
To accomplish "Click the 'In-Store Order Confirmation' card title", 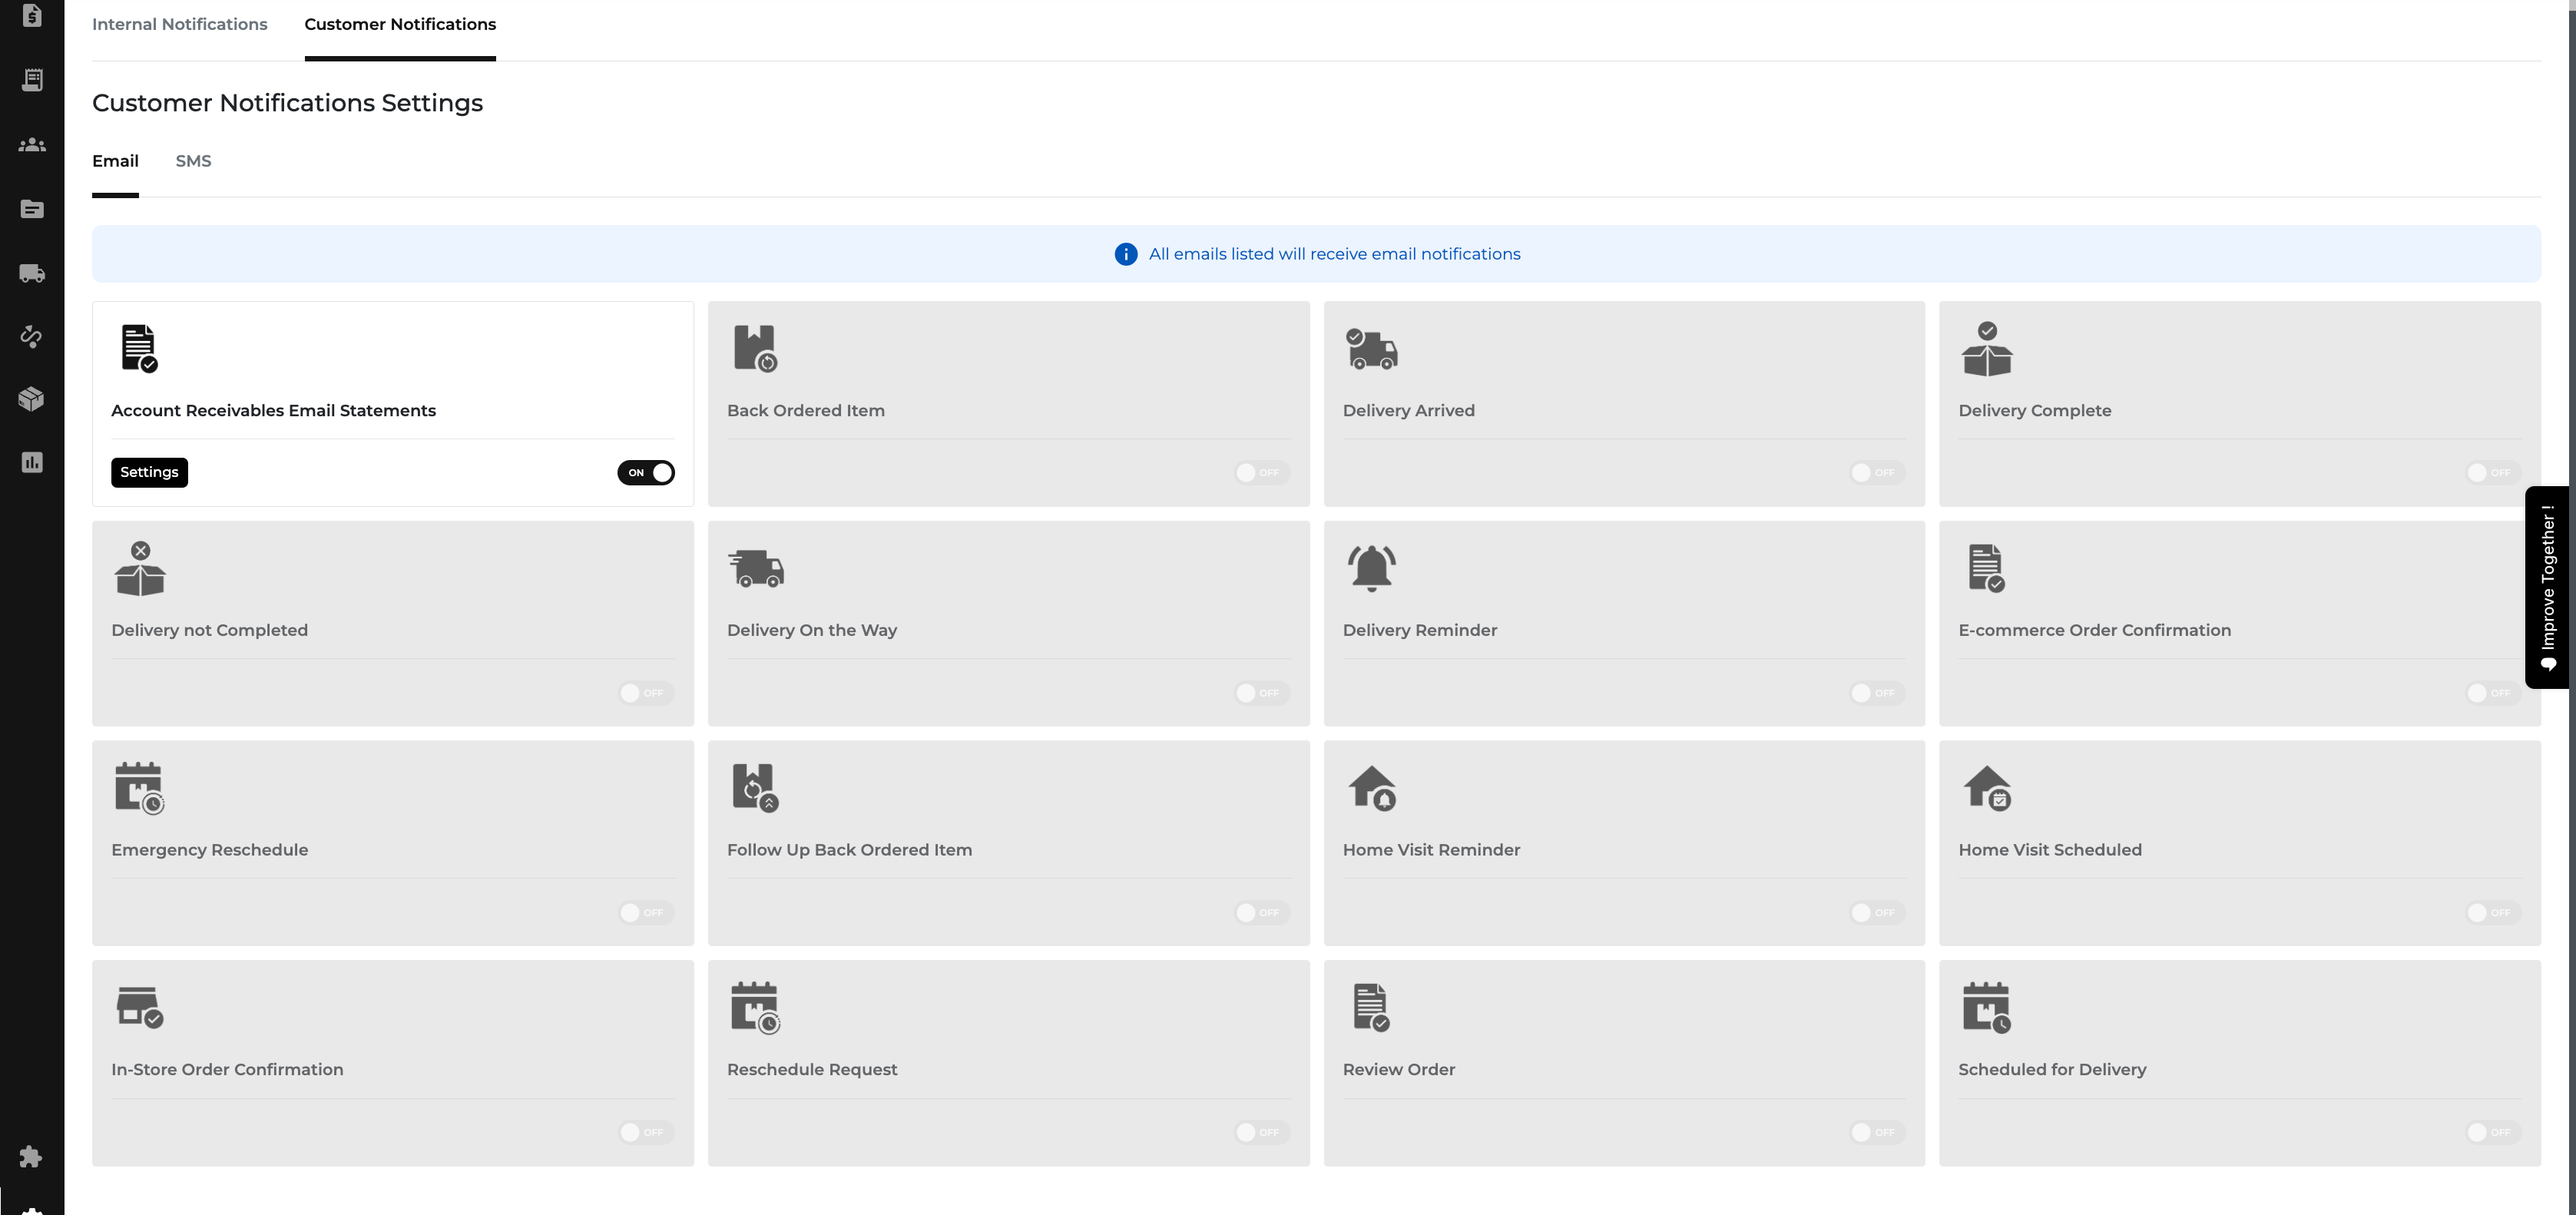I will pos(227,1069).
